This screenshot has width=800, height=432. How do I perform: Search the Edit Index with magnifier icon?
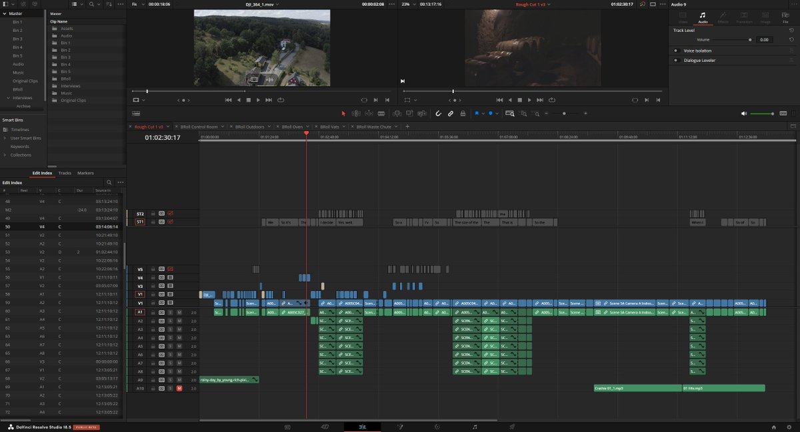point(109,182)
